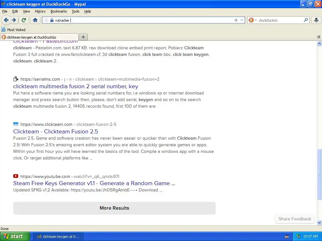Open the clickteam - Pastebin.com result title

(x=45, y=42)
